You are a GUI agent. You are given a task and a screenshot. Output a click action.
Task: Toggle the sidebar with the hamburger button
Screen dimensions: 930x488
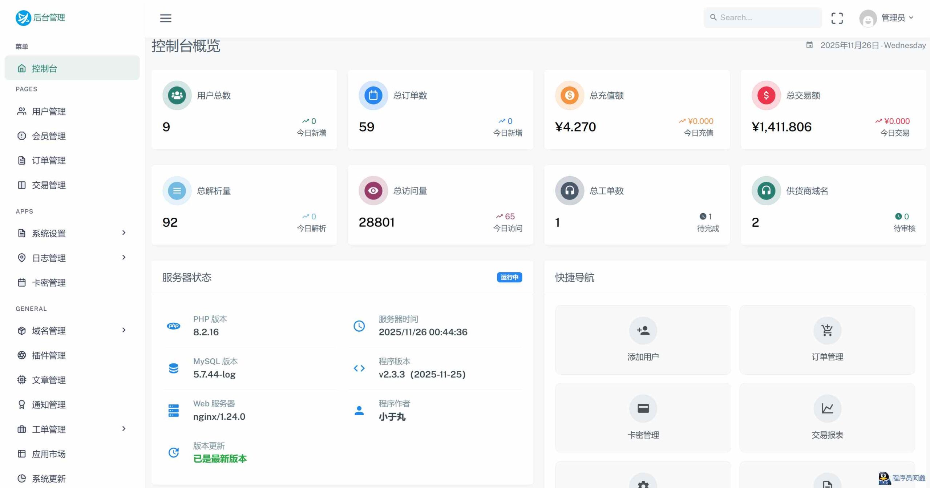coord(166,18)
